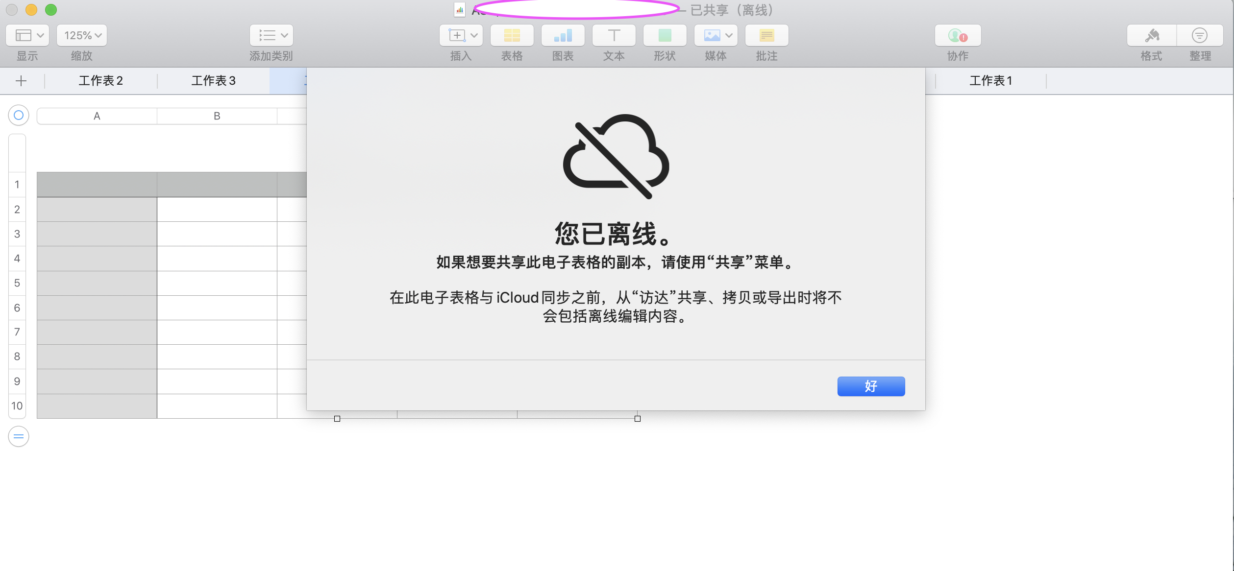The height and width of the screenshot is (571, 1234).
Task: Click the table select circle handle
Action: tap(19, 116)
